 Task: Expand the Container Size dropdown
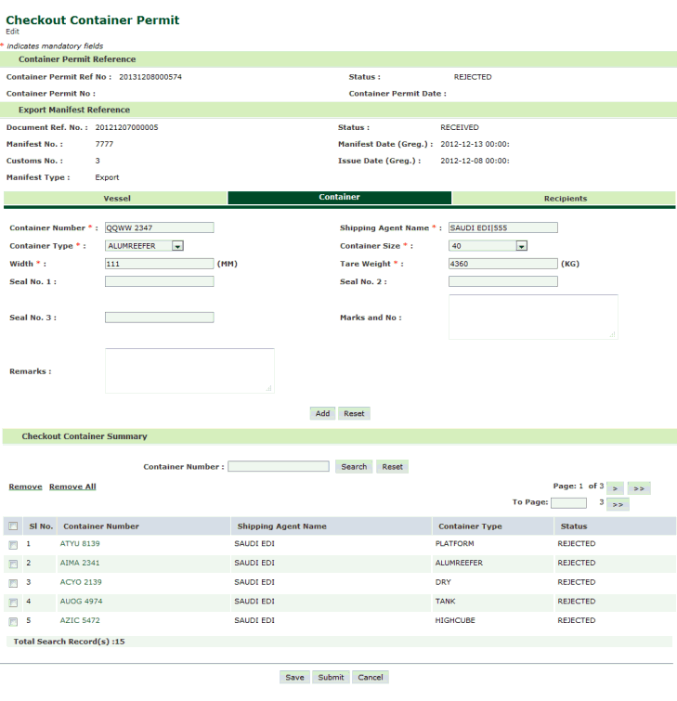[x=521, y=246]
